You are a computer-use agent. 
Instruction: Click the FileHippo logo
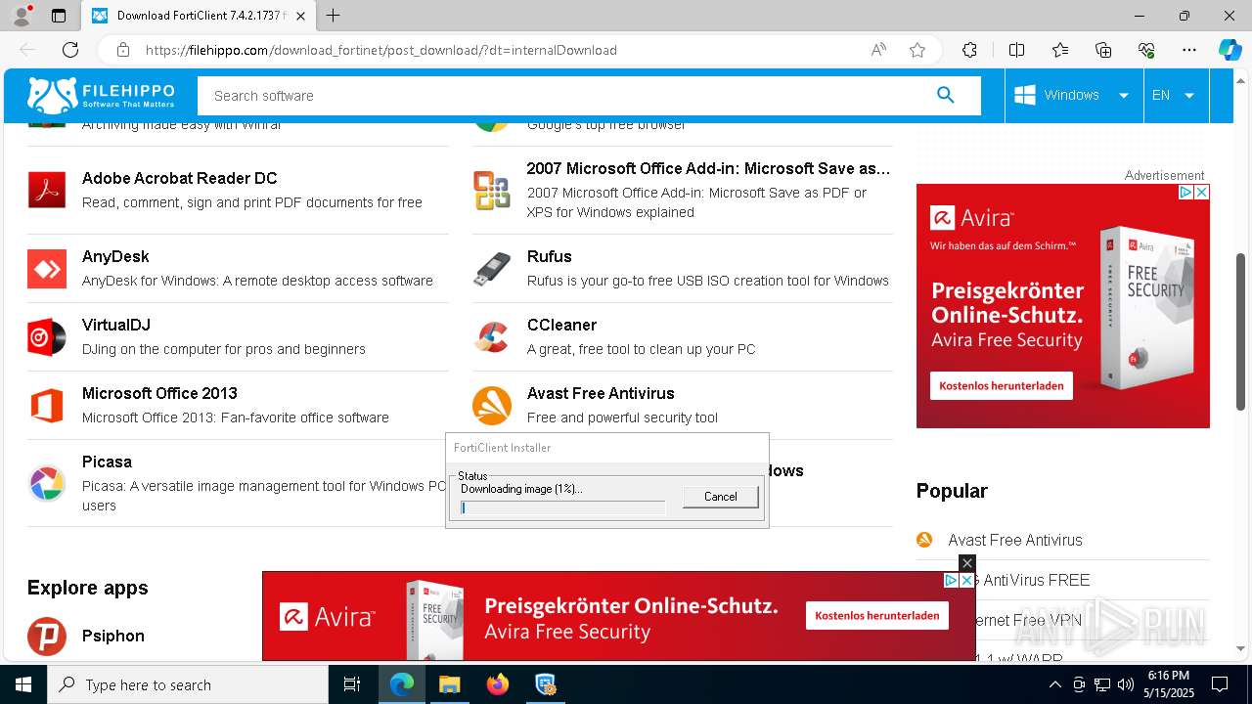pyautogui.click(x=101, y=96)
